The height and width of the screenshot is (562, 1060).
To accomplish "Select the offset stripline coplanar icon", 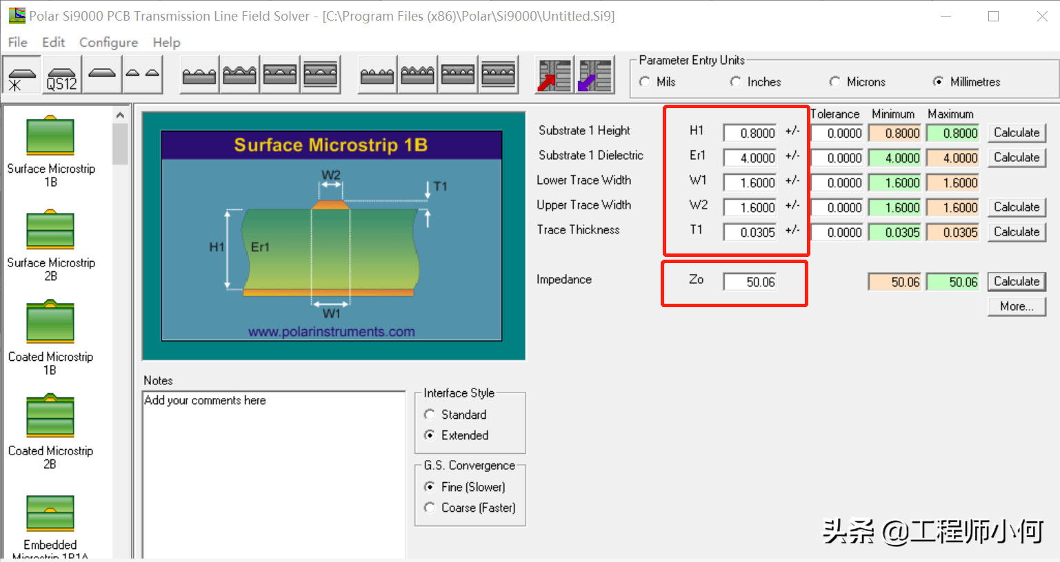I will click(x=321, y=75).
